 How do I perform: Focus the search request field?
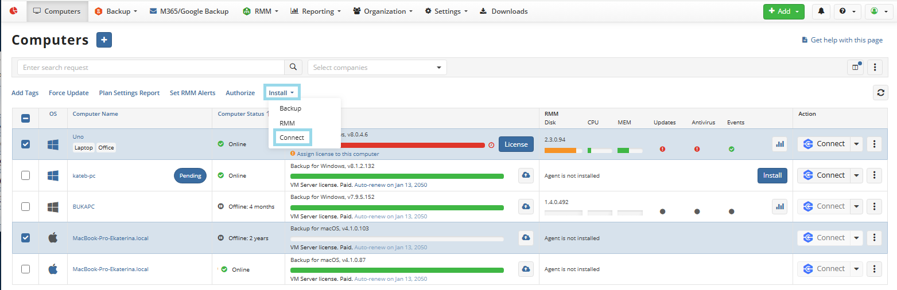click(x=151, y=68)
